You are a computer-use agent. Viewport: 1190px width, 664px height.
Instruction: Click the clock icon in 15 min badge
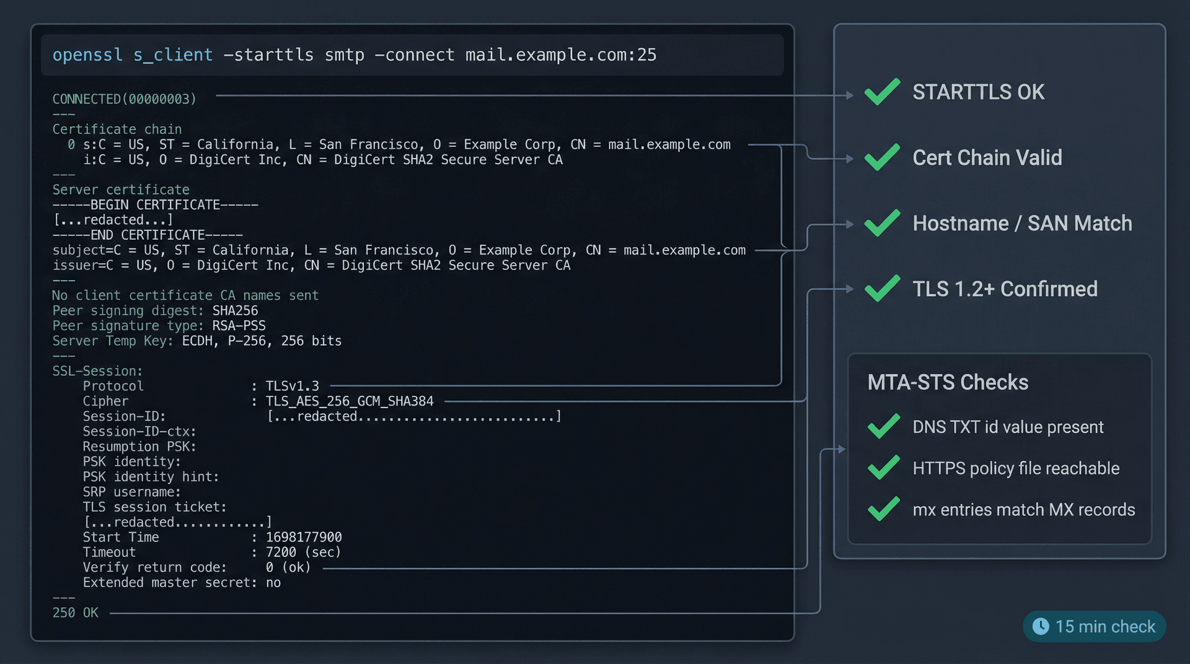pos(1042,626)
